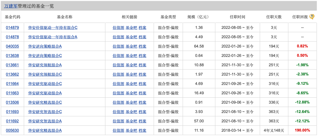View 估值图 for 华安价值驱动一年持有混合C
The height and width of the screenshot is (137, 318).
pos(118,28)
